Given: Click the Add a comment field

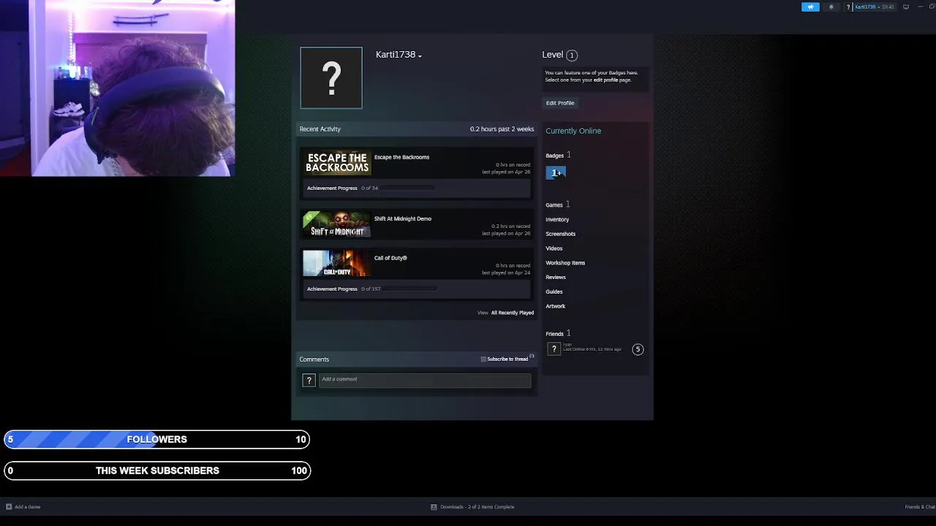Looking at the screenshot, I should [425, 380].
